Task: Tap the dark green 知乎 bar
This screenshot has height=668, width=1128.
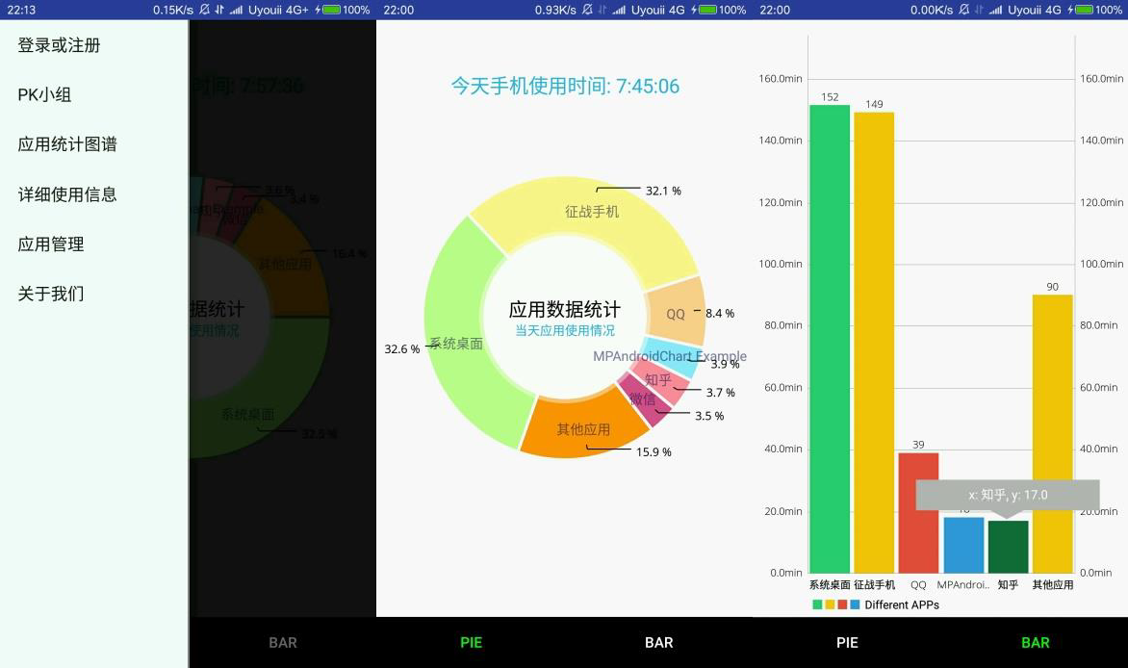Action: (1008, 547)
